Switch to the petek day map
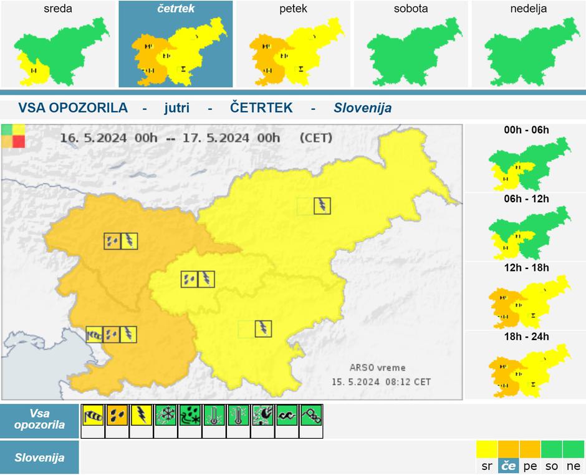 (x=293, y=44)
